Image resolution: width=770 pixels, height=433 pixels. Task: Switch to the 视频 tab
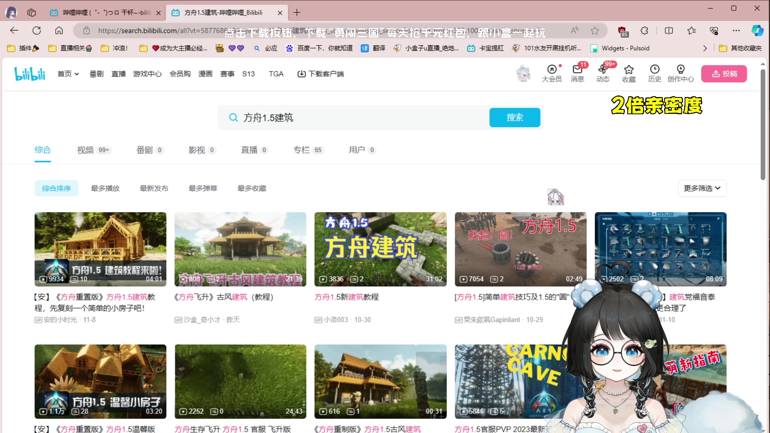85,150
